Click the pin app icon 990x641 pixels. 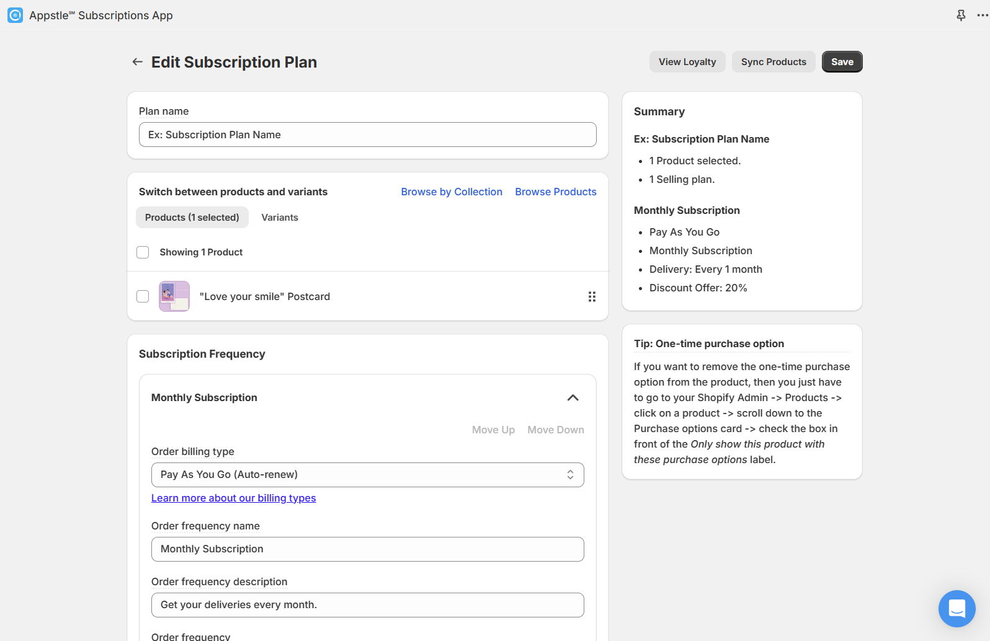(961, 15)
